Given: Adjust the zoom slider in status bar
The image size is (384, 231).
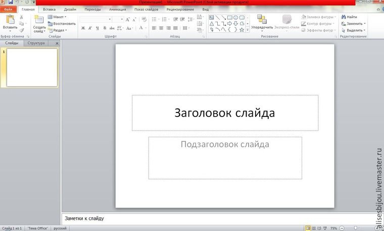Looking at the screenshot, I should [x=356, y=228].
